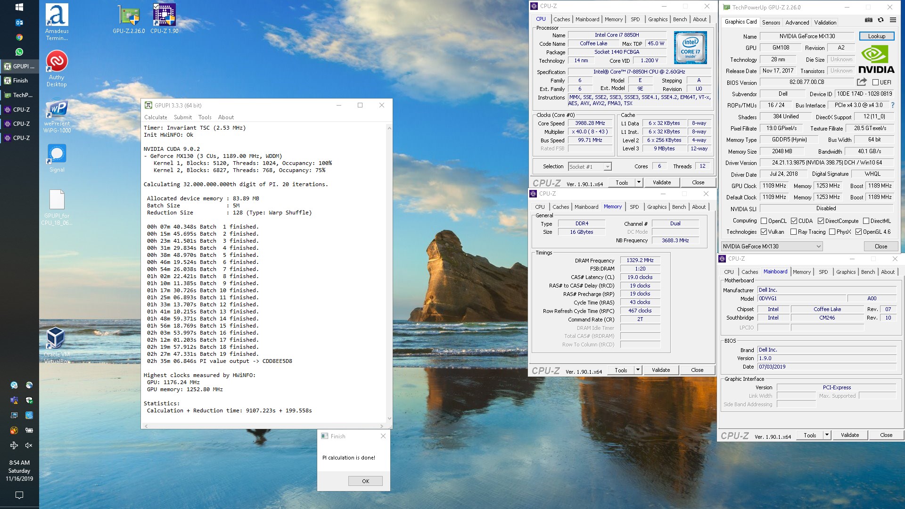The height and width of the screenshot is (509, 905).
Task: Click Close in CPU-Z Mainboard window
Action: point(886,435)
